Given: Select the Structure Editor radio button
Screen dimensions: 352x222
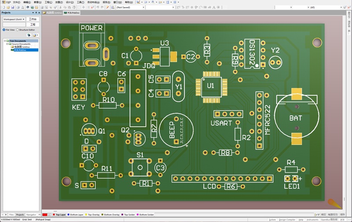Looking at the screenshot, I should 17,30.
